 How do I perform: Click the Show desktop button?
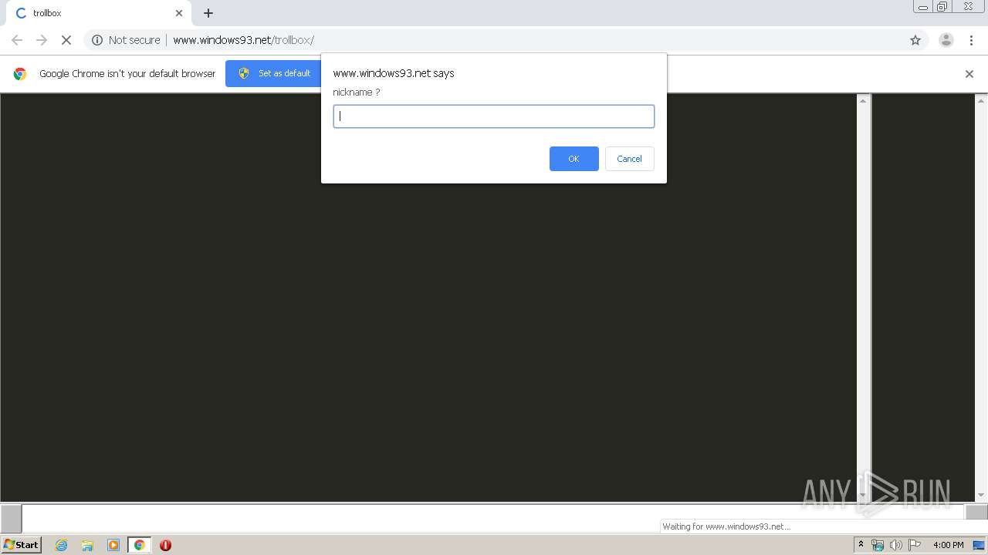[979, 545]
